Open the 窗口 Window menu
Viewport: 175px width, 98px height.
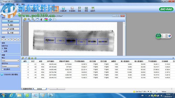(x=18, y=4)
